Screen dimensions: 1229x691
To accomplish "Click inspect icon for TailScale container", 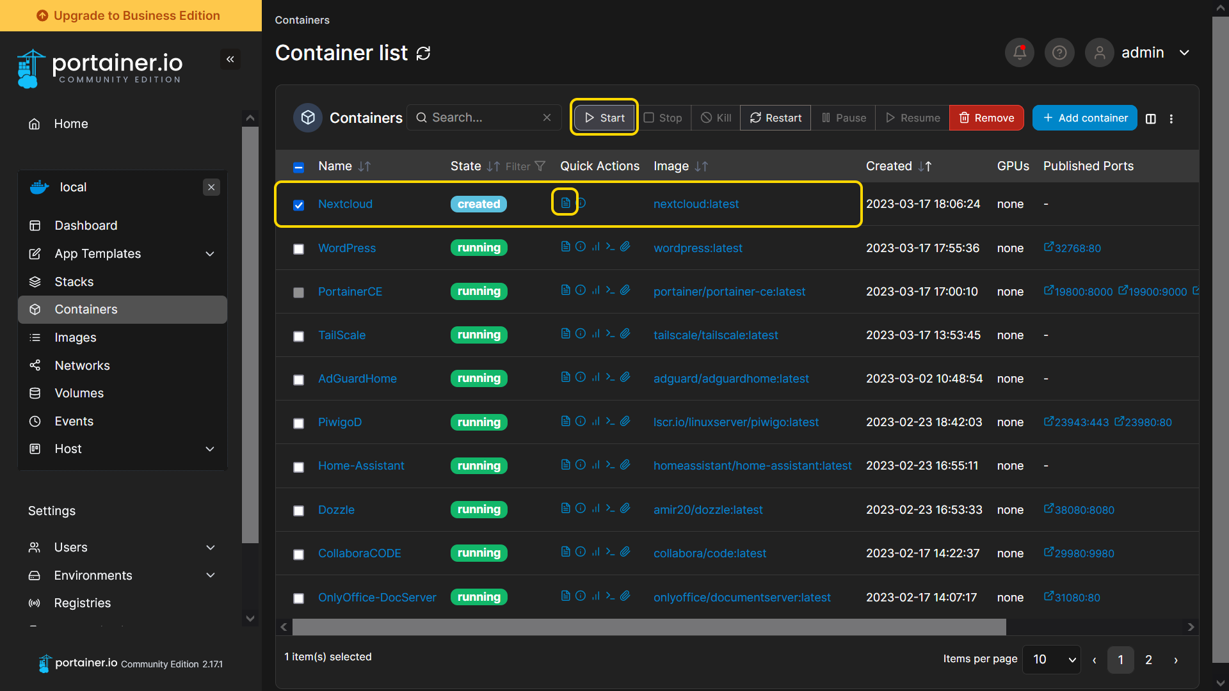I will point(581,334).
